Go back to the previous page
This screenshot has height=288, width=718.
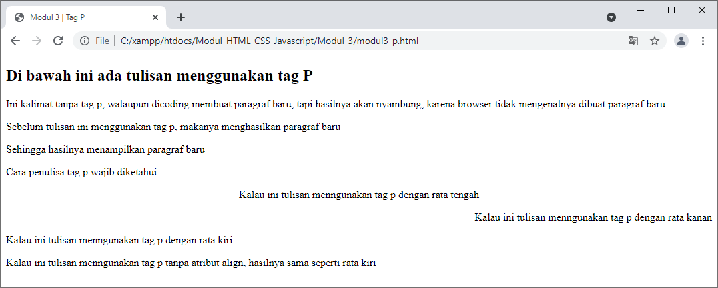(x=15, y=41)
